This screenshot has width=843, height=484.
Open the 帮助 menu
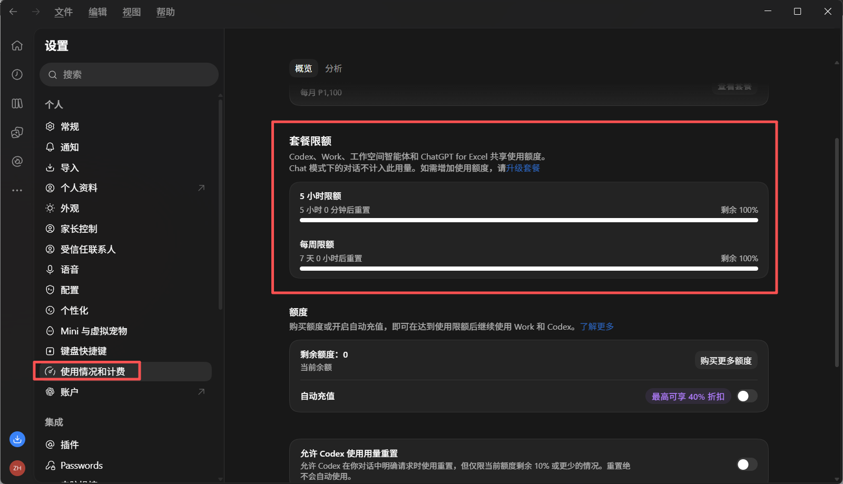165,12
